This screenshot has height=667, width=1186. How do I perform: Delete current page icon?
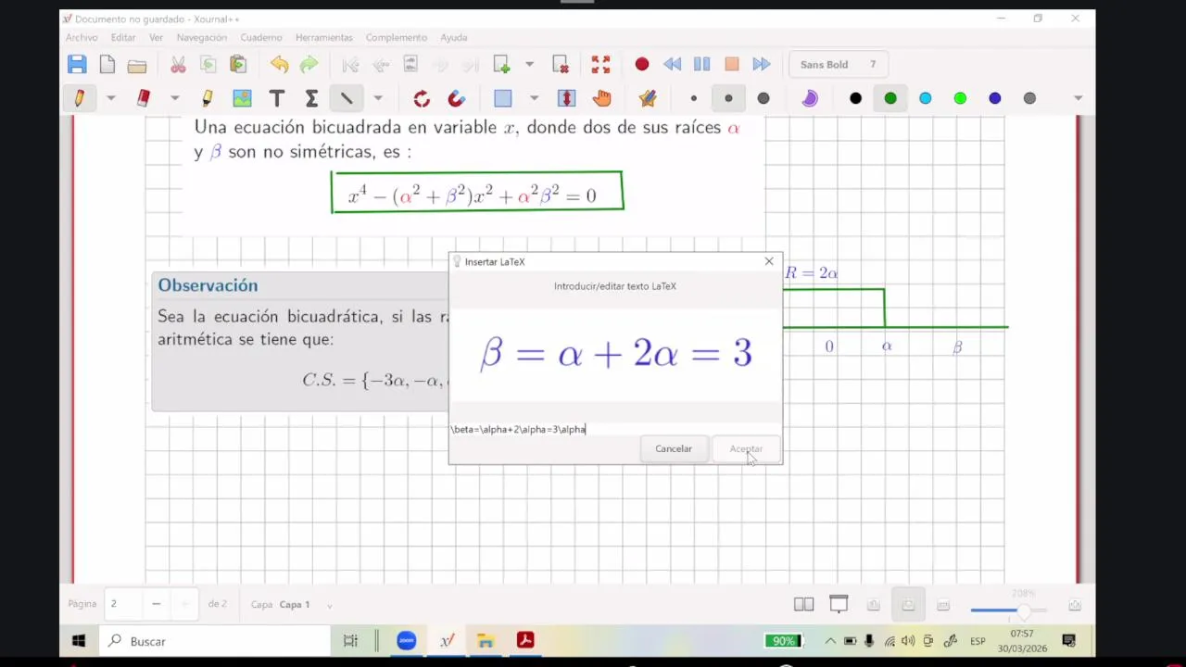pos(561,64)
